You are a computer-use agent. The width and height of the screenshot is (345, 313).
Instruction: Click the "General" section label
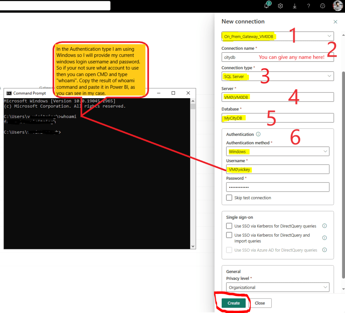[x=233, y=272]
